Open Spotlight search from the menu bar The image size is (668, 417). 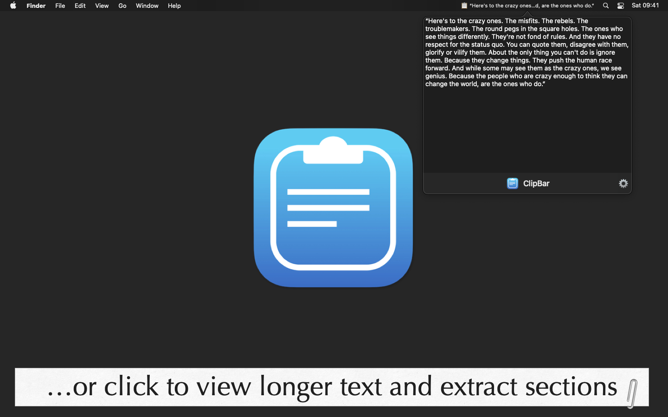pos(605,6)
